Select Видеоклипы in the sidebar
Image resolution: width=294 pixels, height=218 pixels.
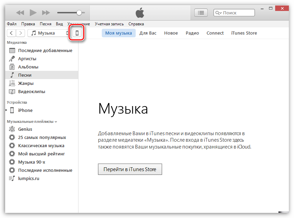(32, 91)
